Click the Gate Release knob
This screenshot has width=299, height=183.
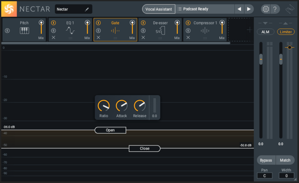(139, 106)
